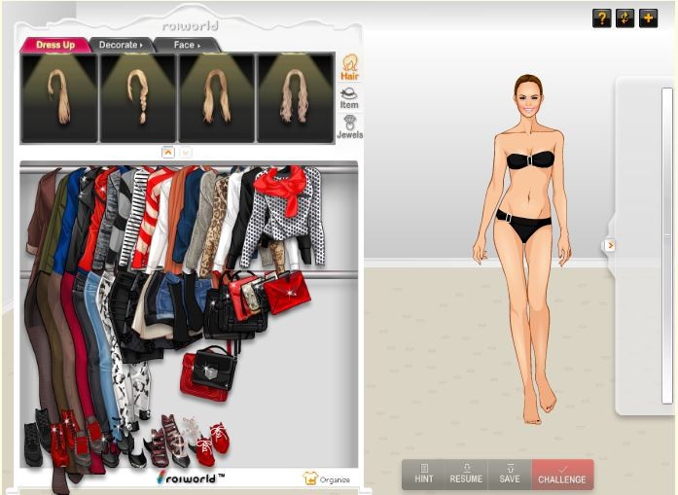Pick the red handbag with the sparkle
678x495 pixels.
(x=287, y=292)
